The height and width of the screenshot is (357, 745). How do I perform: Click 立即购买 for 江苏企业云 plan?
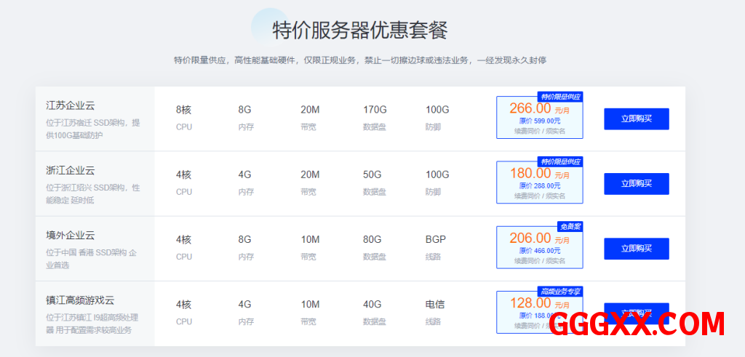point(636,119)
